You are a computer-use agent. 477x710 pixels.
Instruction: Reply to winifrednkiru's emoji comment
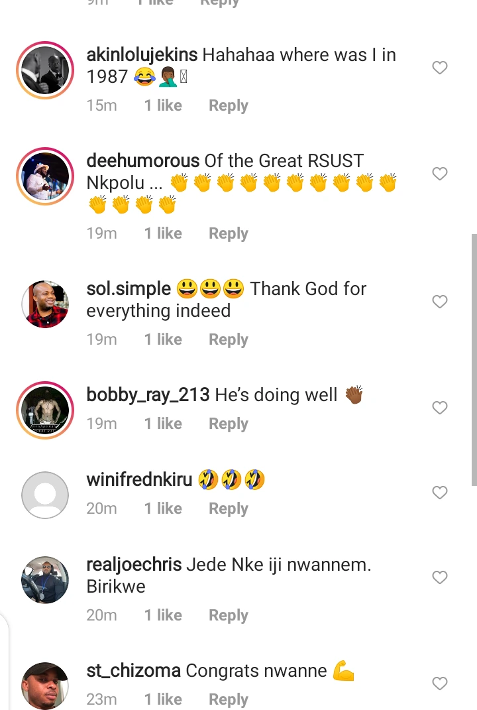228,508
